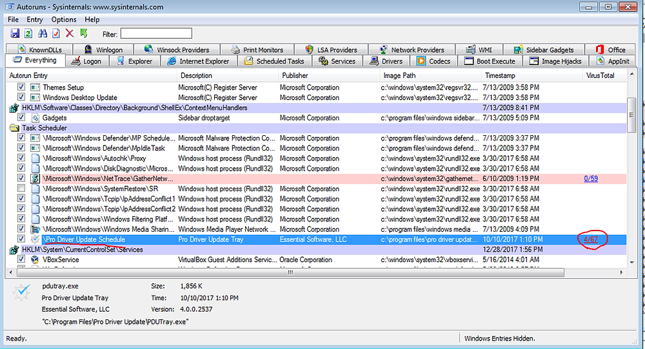Click the Save toolbar icon
Image resolution: width=645 pixels, height=349 pixels.
tap(15, 33)
